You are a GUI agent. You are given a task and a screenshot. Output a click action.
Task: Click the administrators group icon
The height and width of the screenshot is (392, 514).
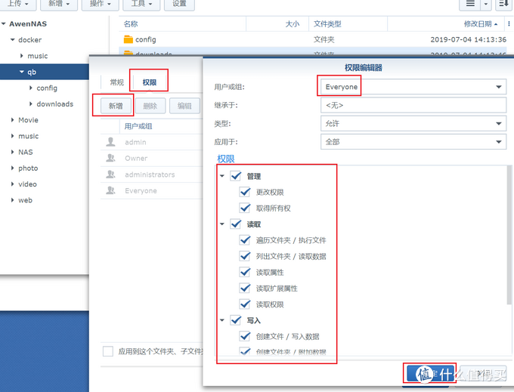(x=111, y=174)
